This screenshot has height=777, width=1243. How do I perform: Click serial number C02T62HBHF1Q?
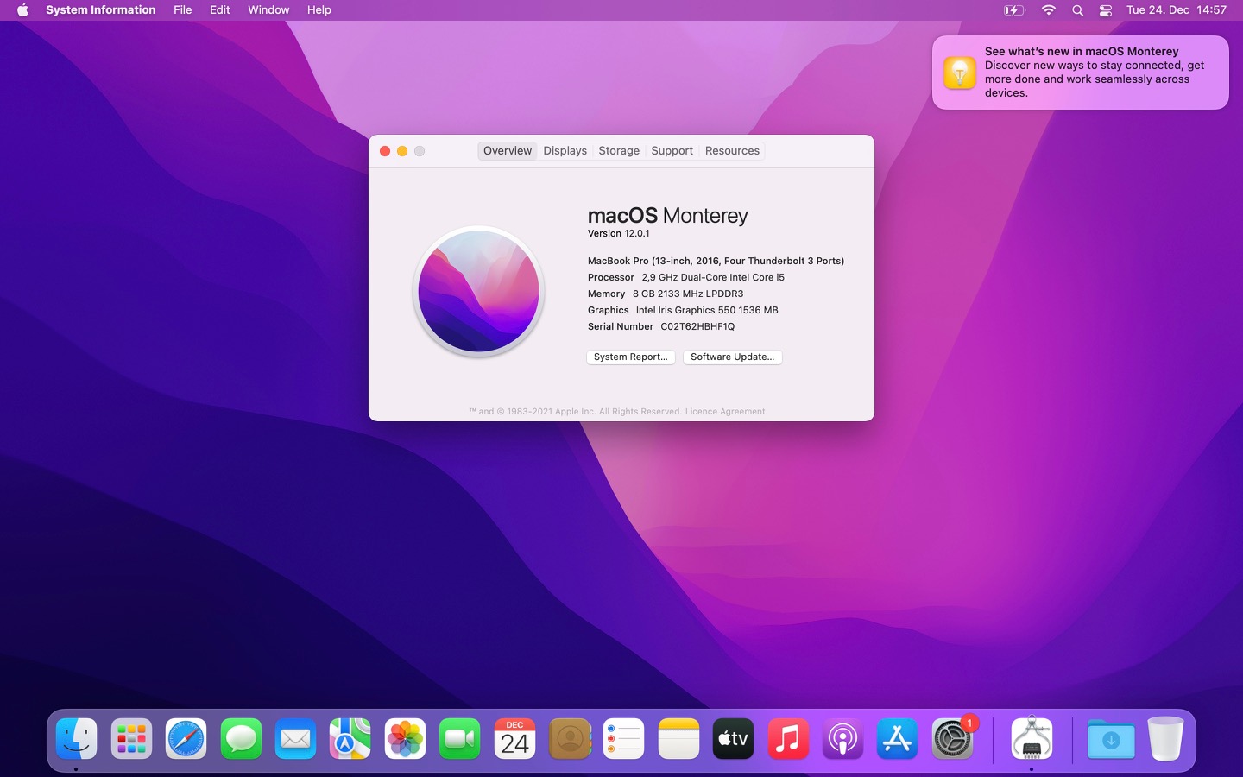pos(697,326)
